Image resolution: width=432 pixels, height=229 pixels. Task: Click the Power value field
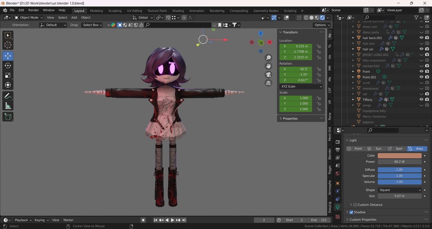click(399, 162)
